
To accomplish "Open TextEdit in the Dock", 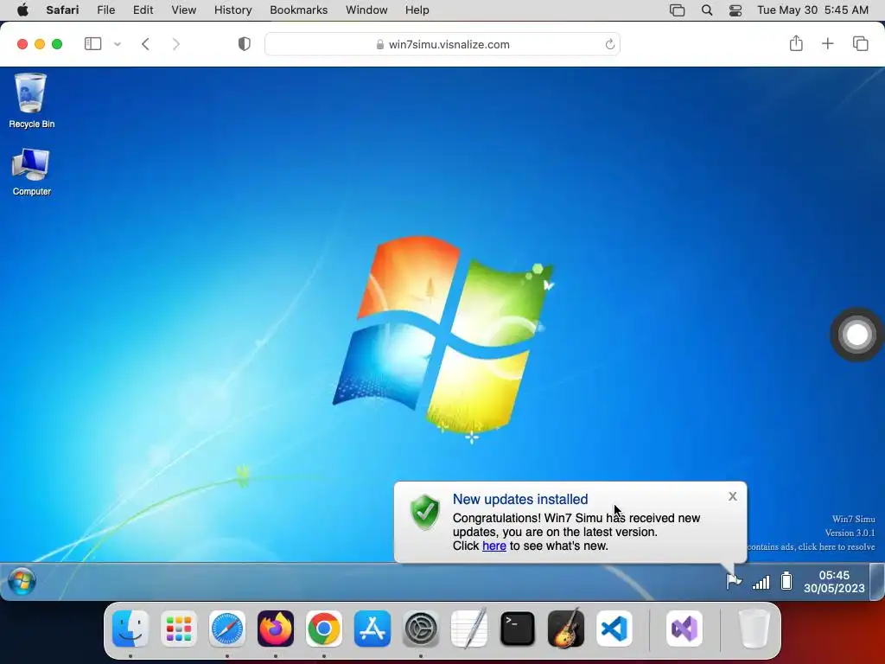I will click(x=469, y=629).
